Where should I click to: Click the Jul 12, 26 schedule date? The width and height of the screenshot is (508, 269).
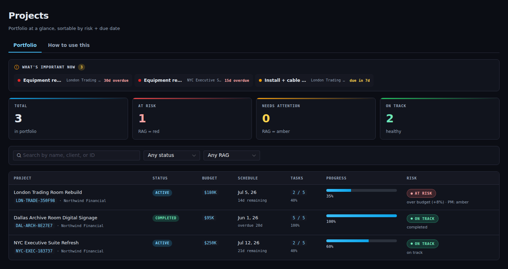[x=248, y=243]
